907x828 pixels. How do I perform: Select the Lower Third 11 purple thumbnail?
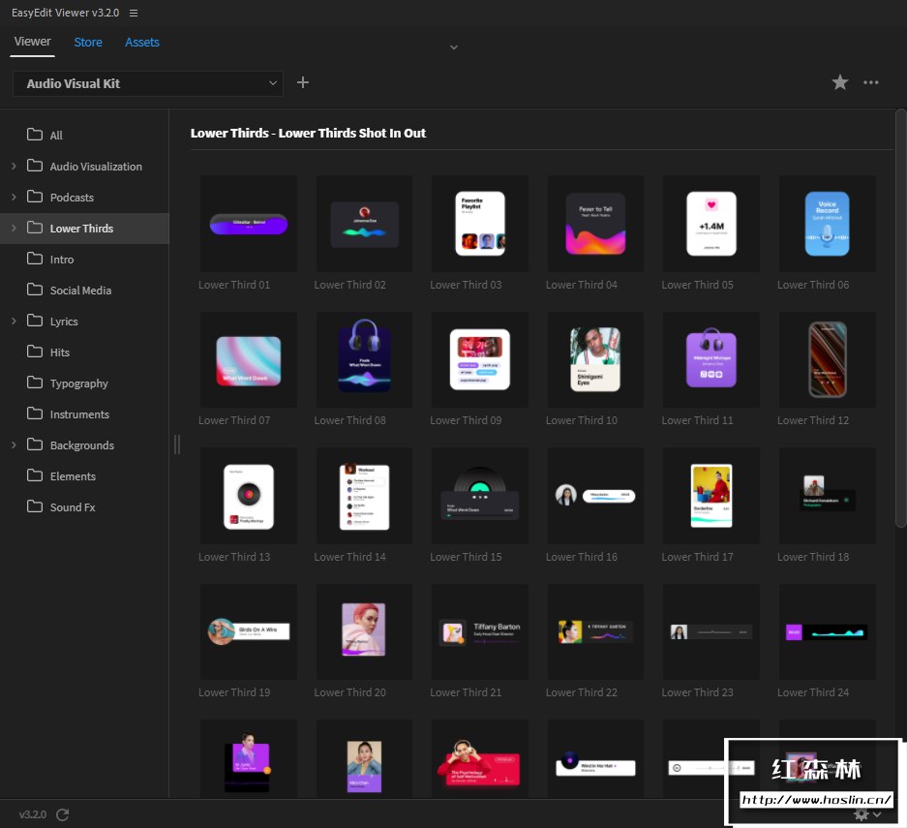tap(710, 360)
